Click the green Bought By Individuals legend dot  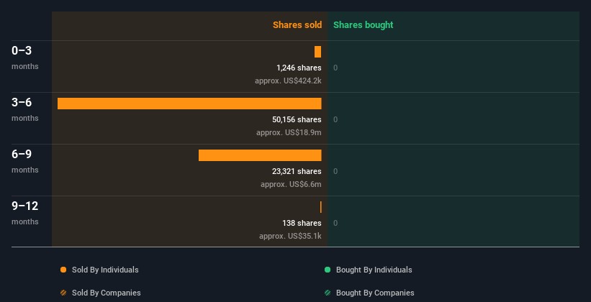point(328,270)
